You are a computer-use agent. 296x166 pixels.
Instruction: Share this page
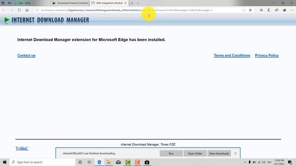[277, 10]
